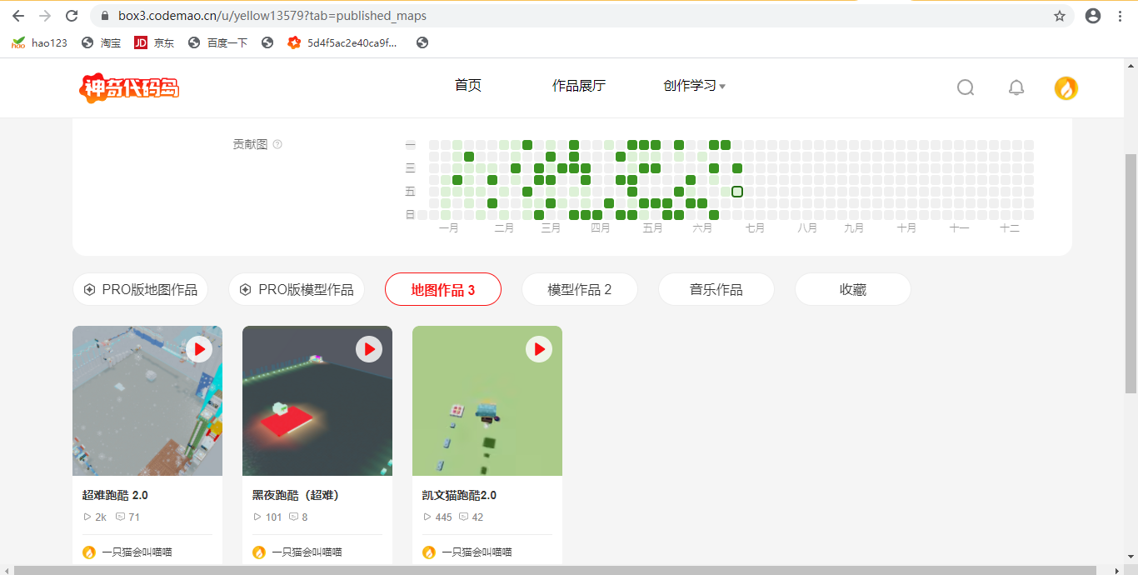Open the 京东 bookmark
The width and height of the screenshot is (1138, 575).
[x=154, y=42]
